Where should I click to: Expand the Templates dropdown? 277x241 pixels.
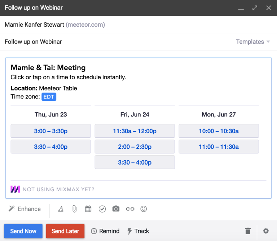click(x=253, y=42)
